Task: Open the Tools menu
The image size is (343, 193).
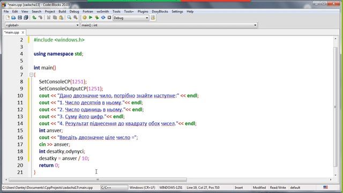Action: (116, 11)
